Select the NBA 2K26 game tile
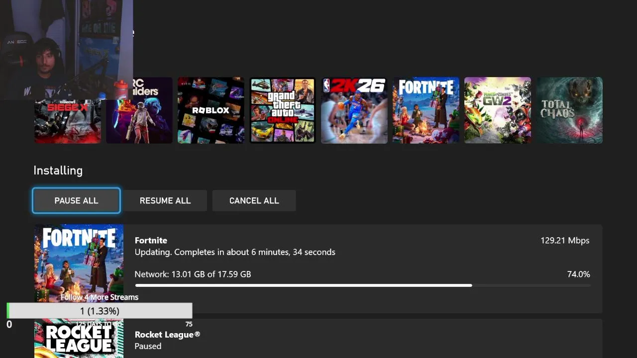The height and width of the screenshot is (358, 637). pos(354,110)
